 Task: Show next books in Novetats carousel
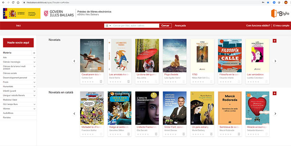(275, 61)
